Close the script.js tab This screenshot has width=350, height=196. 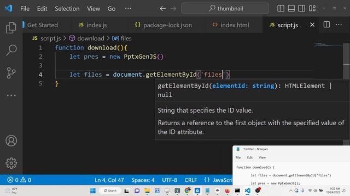312,24
